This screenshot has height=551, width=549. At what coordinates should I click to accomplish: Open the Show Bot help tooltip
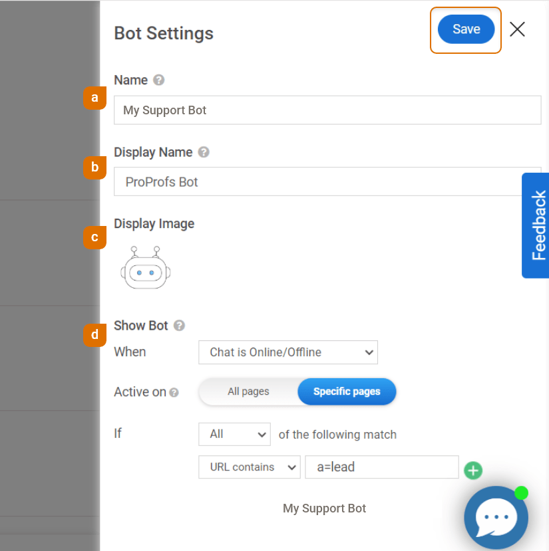pyautogui.click(x=178, y=326)
